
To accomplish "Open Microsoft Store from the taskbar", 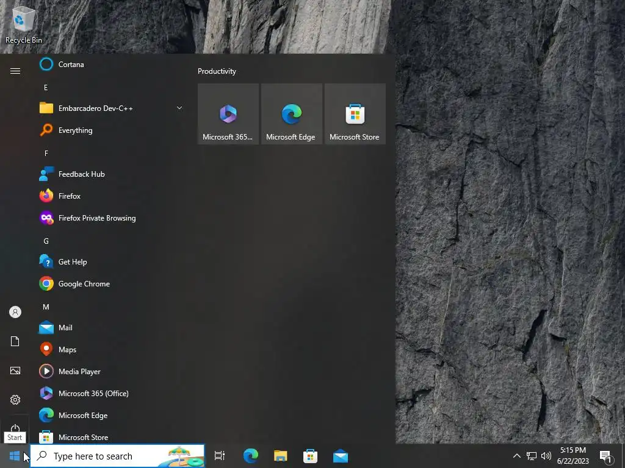I will coord(310,456).
